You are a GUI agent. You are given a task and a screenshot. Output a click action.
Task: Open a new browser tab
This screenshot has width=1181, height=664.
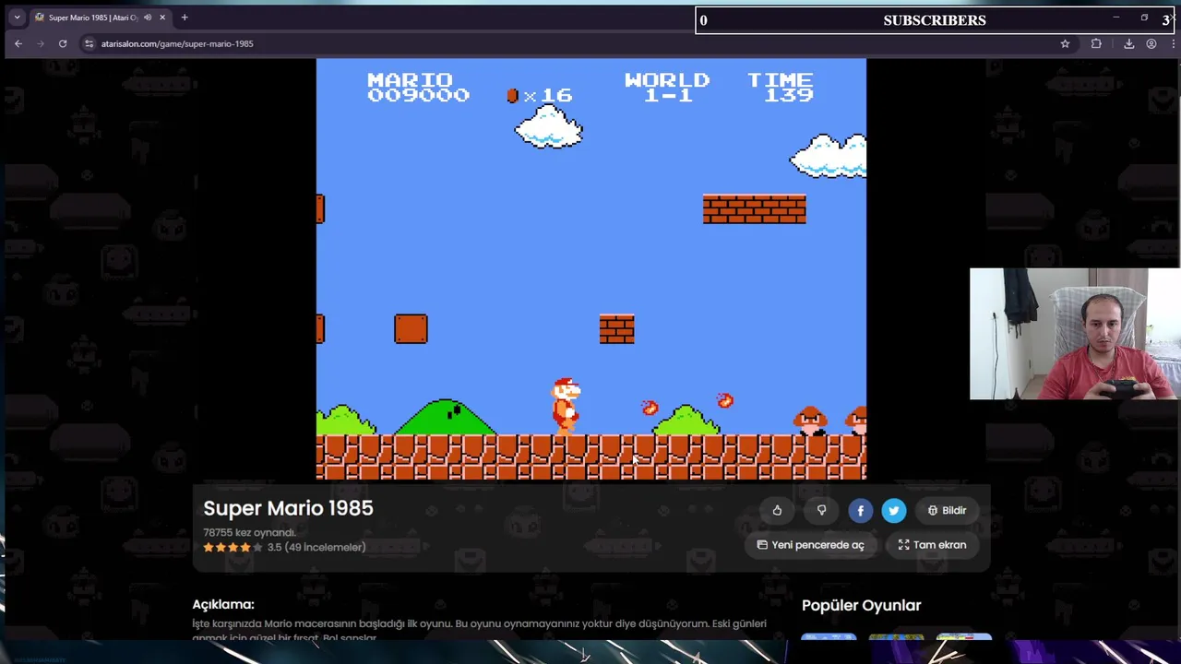tap(185, 18)
